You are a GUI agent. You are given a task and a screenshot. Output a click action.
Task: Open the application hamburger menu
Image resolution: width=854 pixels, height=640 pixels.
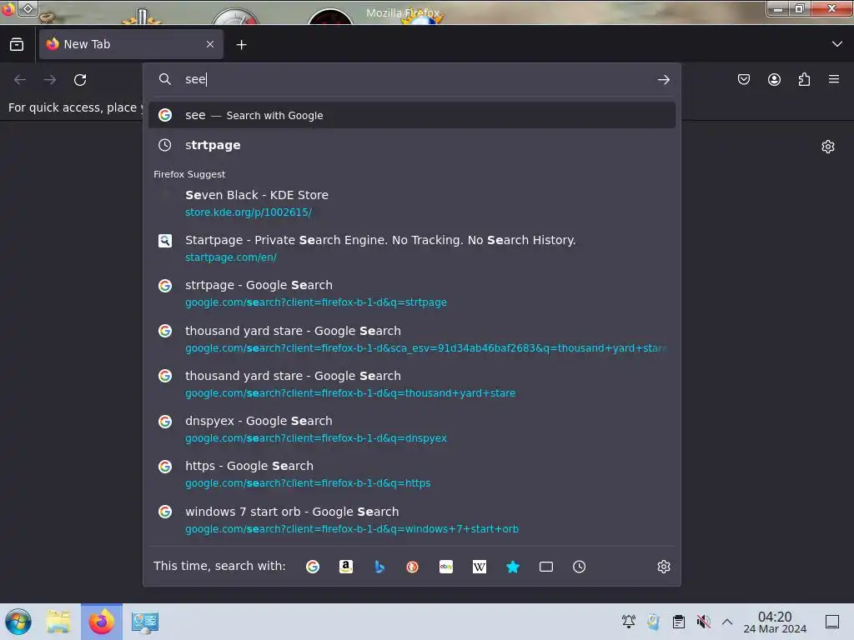click(834, 79)
